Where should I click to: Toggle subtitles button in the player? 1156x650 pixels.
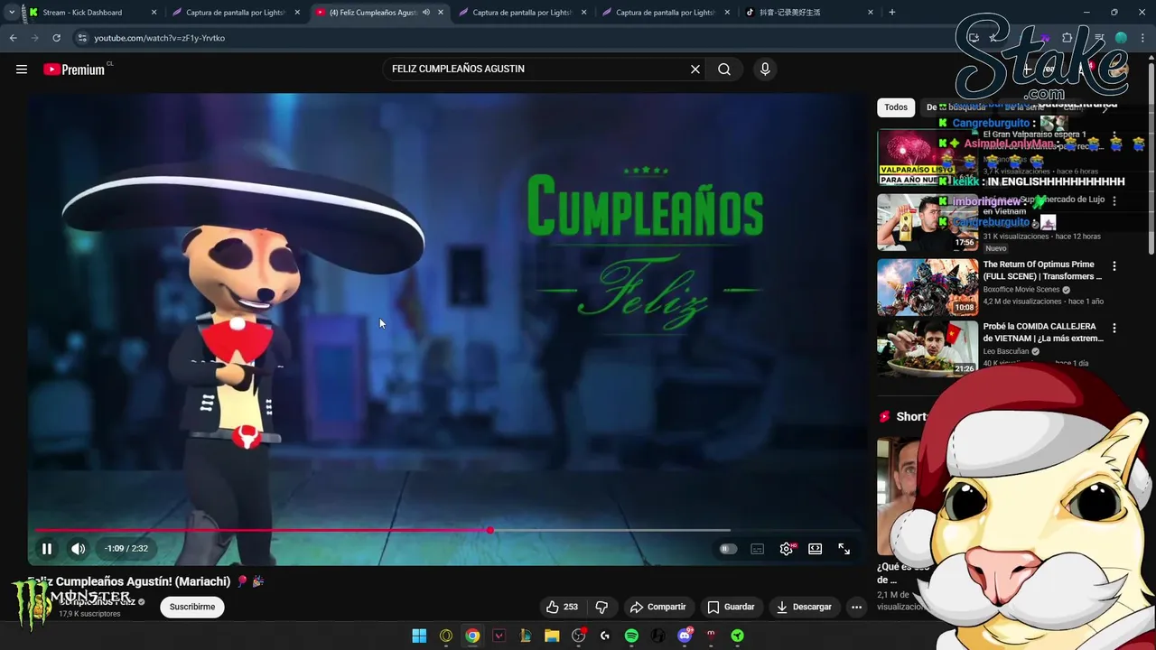pyautogui.click(x=758, y=549)
